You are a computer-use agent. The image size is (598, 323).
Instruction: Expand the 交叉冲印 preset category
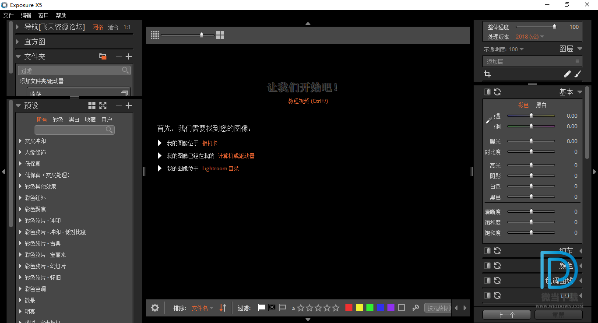click(21, 141)
